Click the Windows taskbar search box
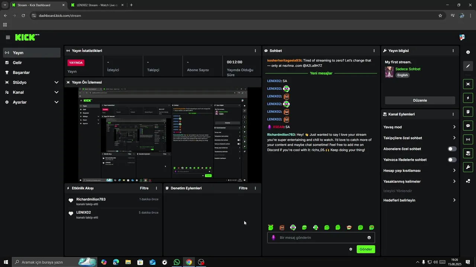The image size is (476, 267). click(54, 262)
